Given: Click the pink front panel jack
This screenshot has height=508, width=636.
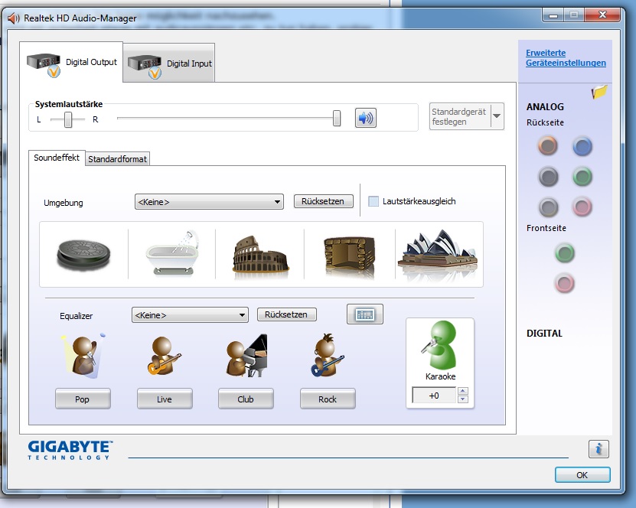Looking at the screenshot, I should click(565, 283).
